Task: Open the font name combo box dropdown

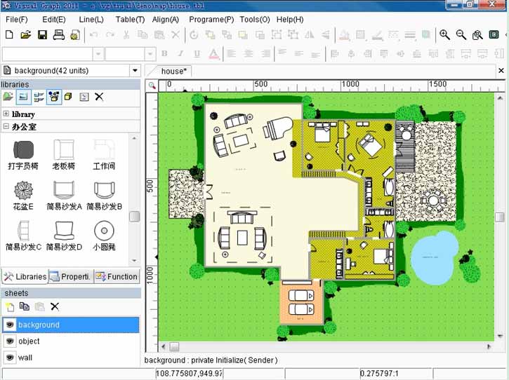Action: click(x=98, y=54)
